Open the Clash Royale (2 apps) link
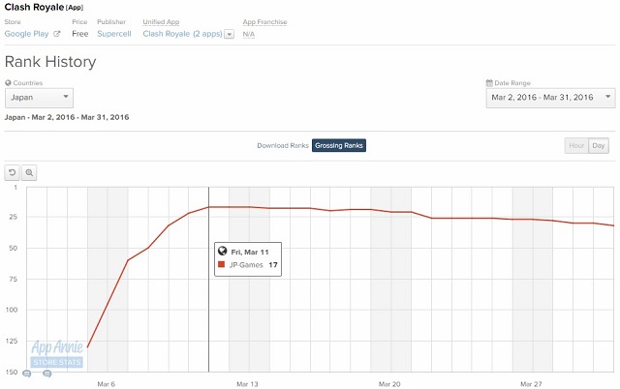Image resolution: width=620 pixels, height=389 pixels. pos(183,34)
